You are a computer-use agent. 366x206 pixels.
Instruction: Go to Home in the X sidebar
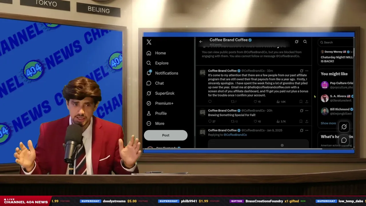tap(156, 53)
